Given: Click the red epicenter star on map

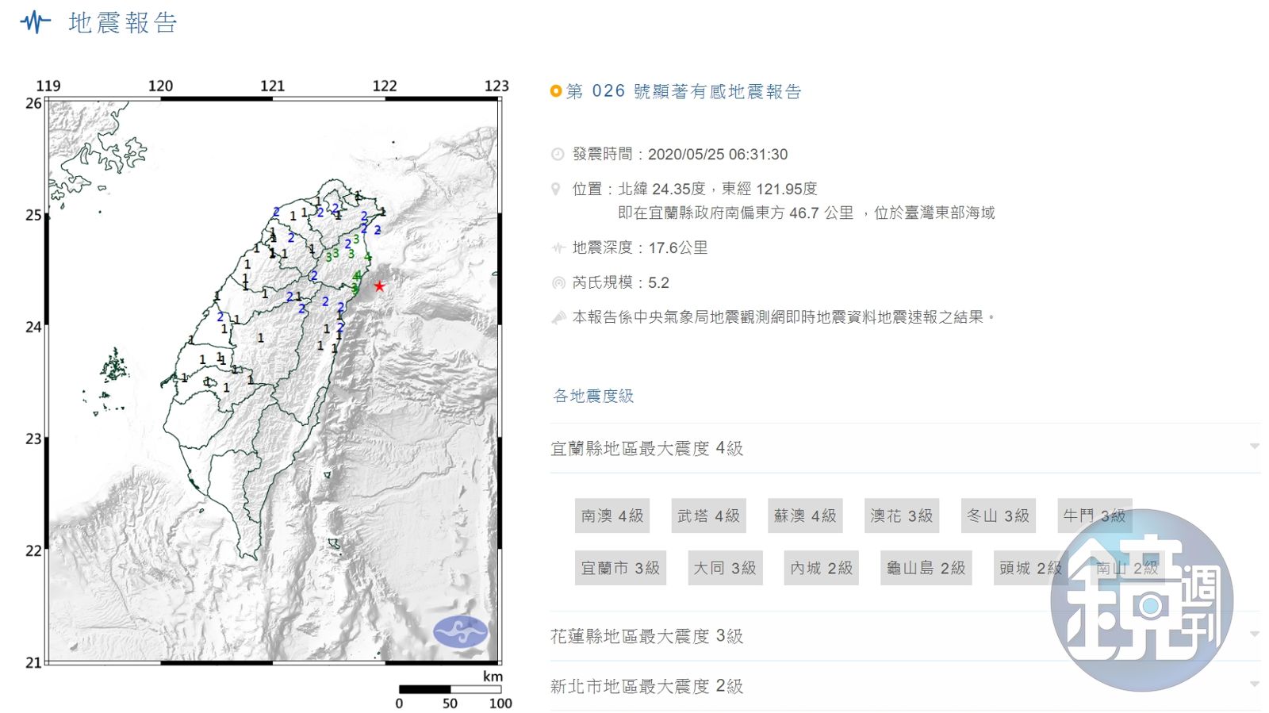Looking at the screenshot, I should point(380,286).
